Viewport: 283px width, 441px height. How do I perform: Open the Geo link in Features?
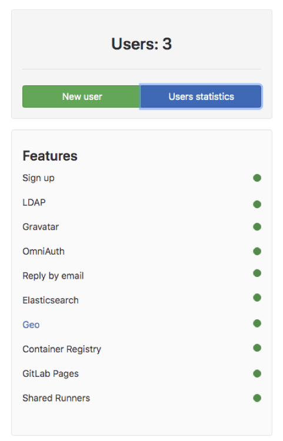tap(31, 325)
